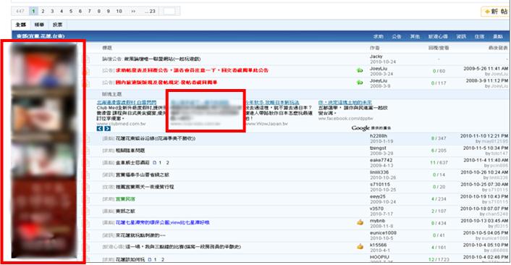511x265 pixels.
Task: Open thread posted by h2288h
Action: click(155, 138)
